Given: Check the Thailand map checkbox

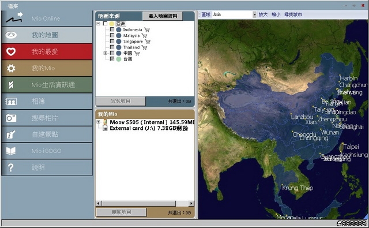Looking at the screenshot, I should coord(112,47).
